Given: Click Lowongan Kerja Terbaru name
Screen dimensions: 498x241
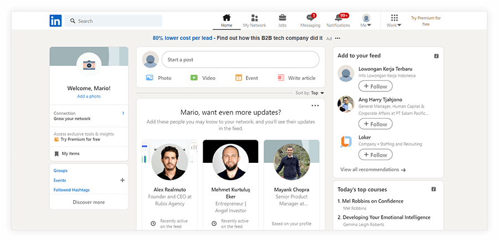Looking at the screenshot, I should (x=385, y=69).
